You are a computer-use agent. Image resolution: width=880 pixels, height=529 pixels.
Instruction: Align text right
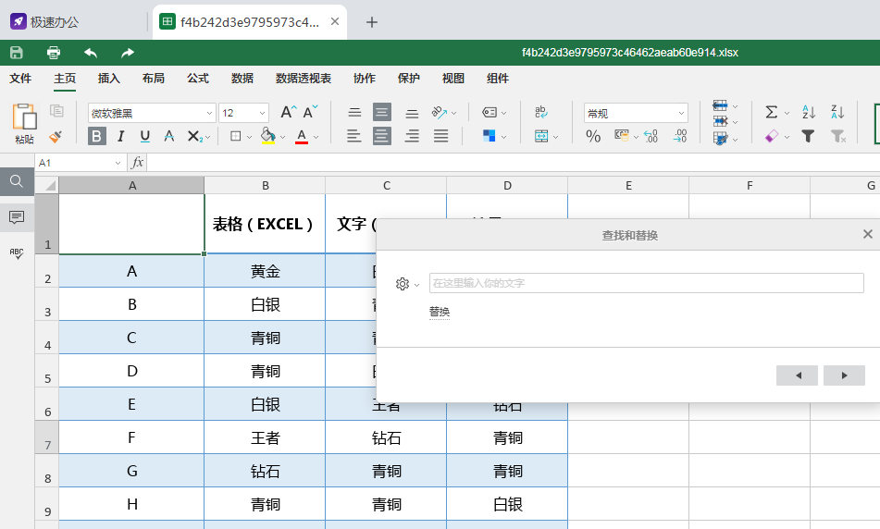pyautogui.click(x=412, y=136)
